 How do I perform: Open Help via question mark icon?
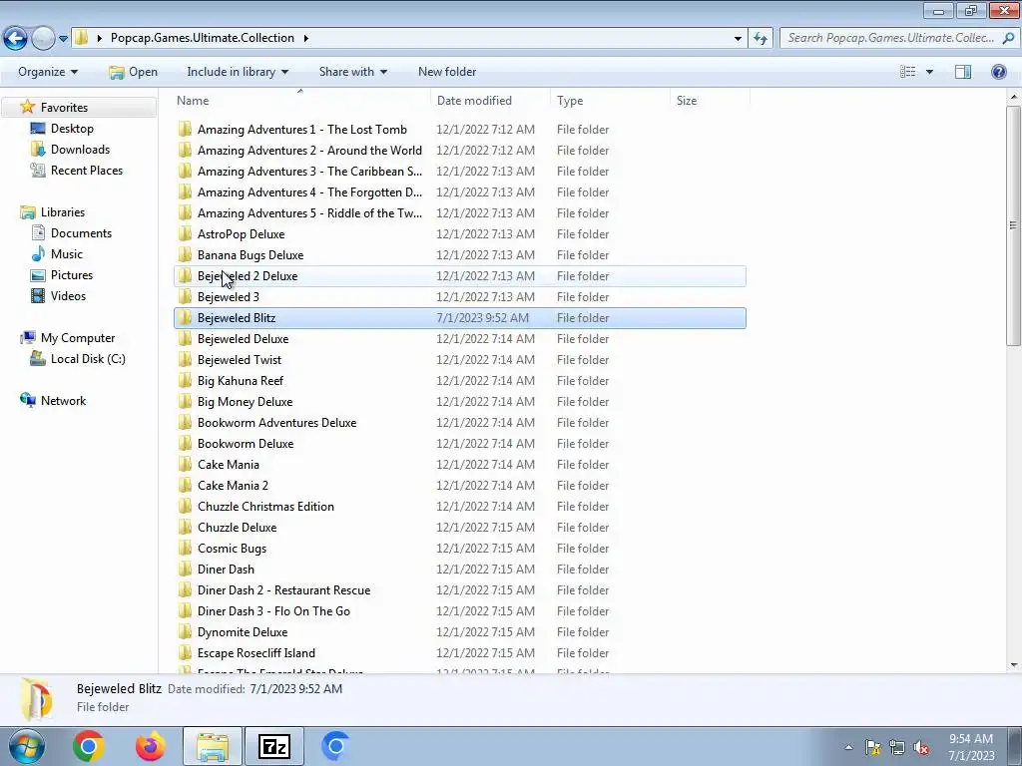coord(998,72)
